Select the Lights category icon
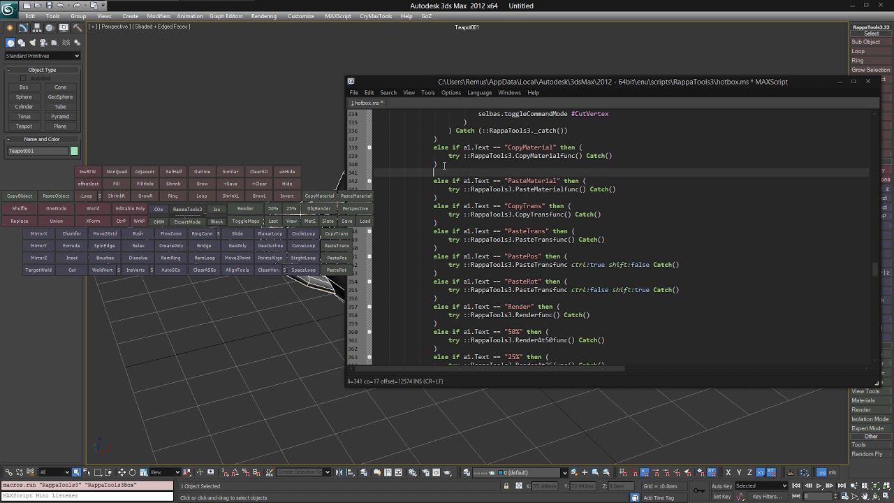The image size is (894, 503). (x=32, y=43)
